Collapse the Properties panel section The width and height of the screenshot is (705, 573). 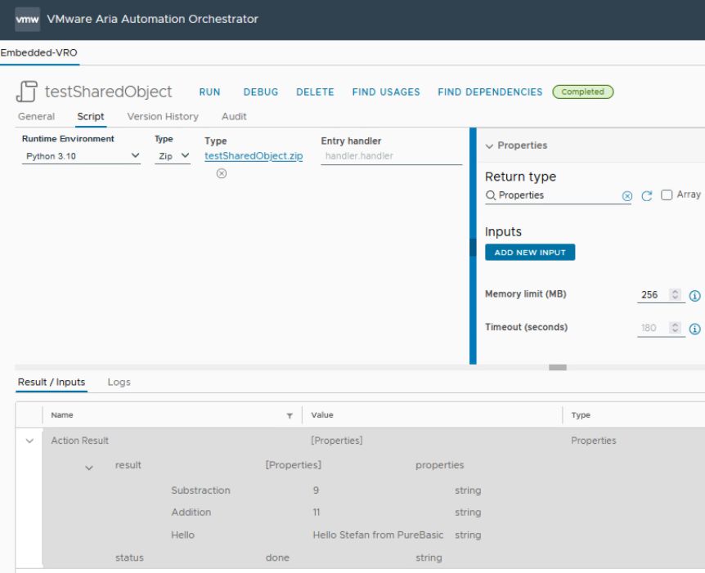[489, 146]
